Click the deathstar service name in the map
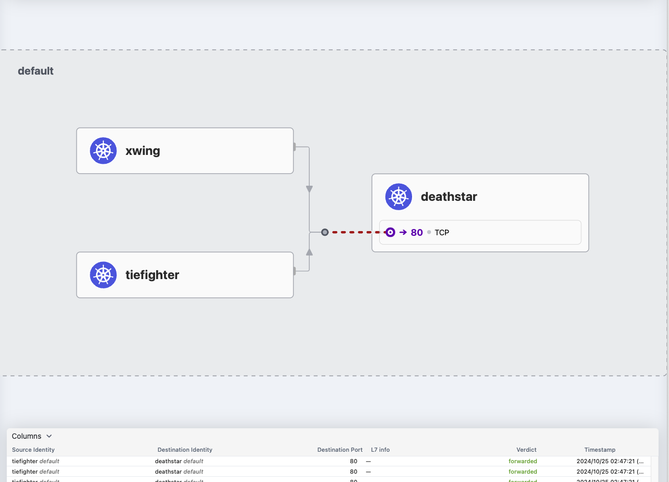Image resolution: width=669 pixels, height=482 pixels. [449, 197]
